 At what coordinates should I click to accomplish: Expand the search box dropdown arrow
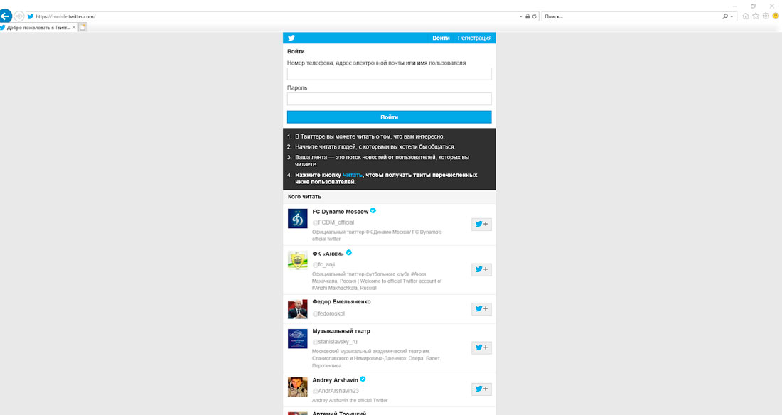click(x=730, y=14)
